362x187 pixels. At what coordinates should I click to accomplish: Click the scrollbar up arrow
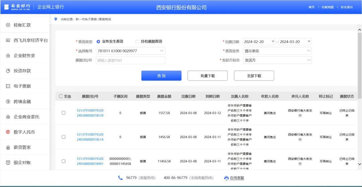[x=359, y=30]
